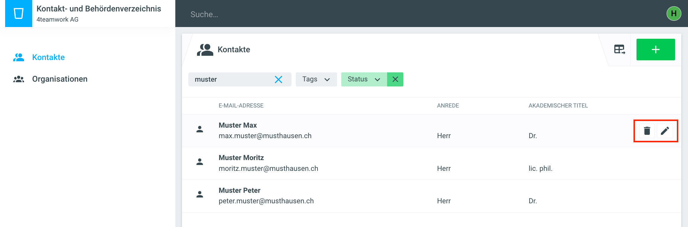Delete the Muster Max contact with trash icon
This screenshot has width=688, height=227.
(x=647, y=131)
